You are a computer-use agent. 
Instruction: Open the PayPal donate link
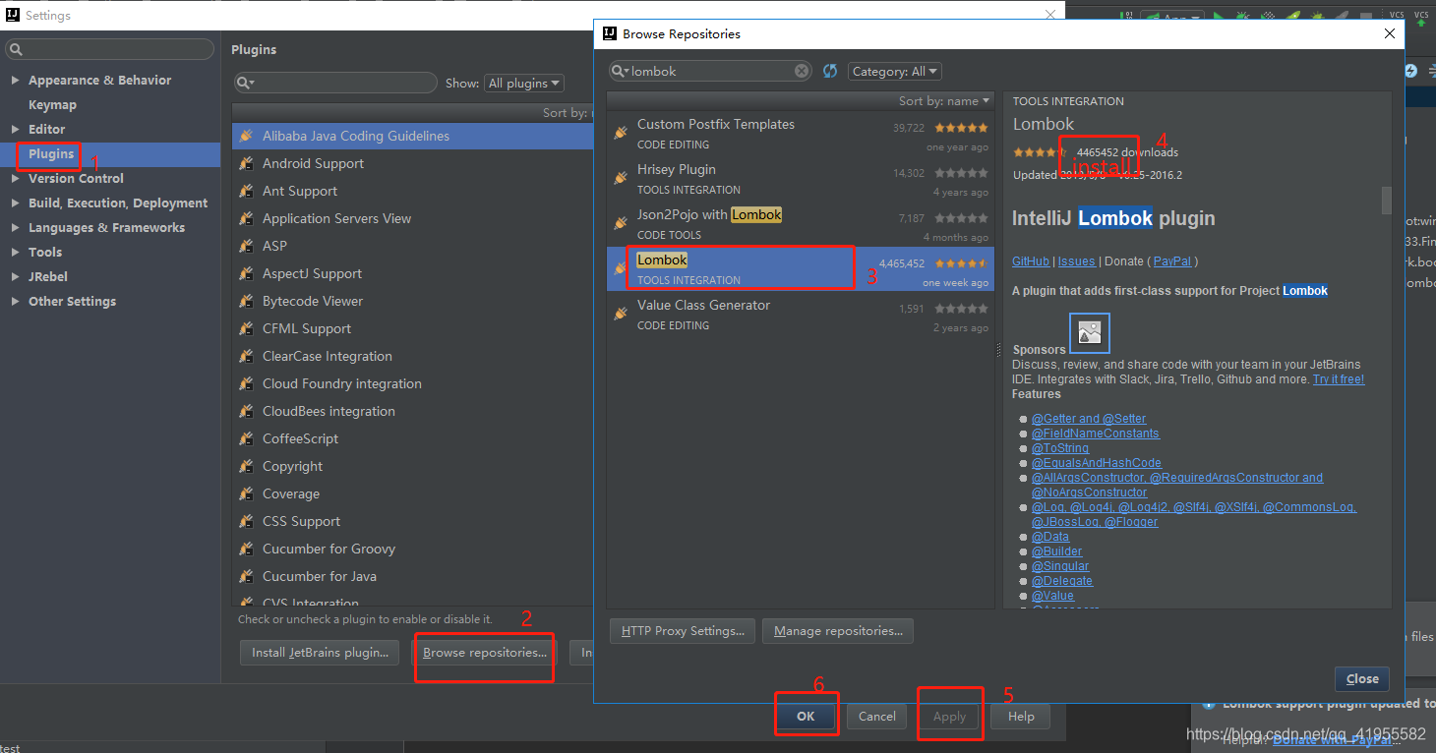coord(1171,261)
